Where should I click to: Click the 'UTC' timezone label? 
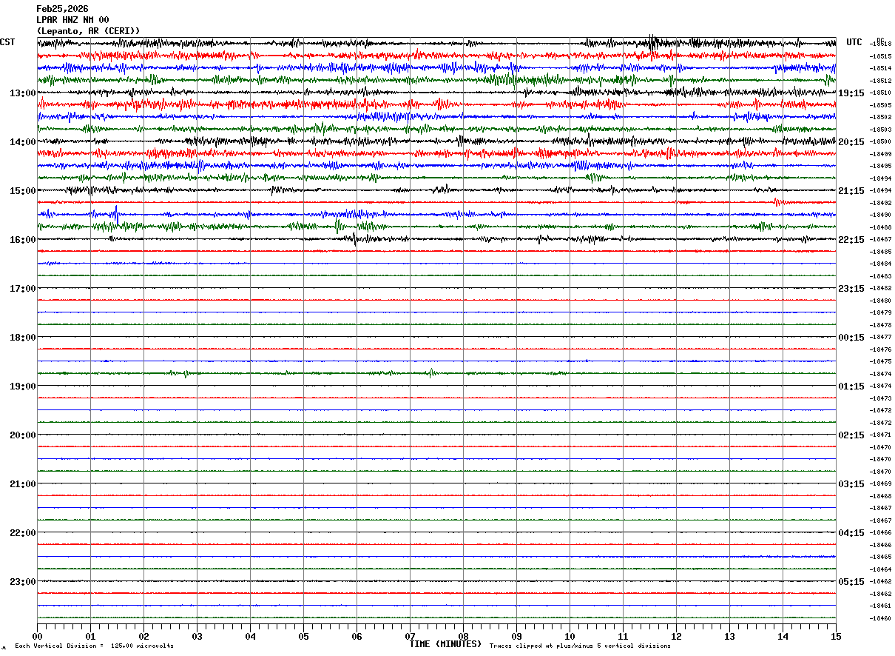854,42
